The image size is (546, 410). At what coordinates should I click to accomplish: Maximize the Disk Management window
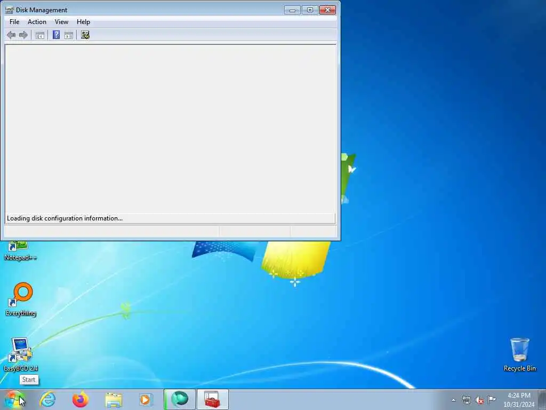(x=310, y=10)
